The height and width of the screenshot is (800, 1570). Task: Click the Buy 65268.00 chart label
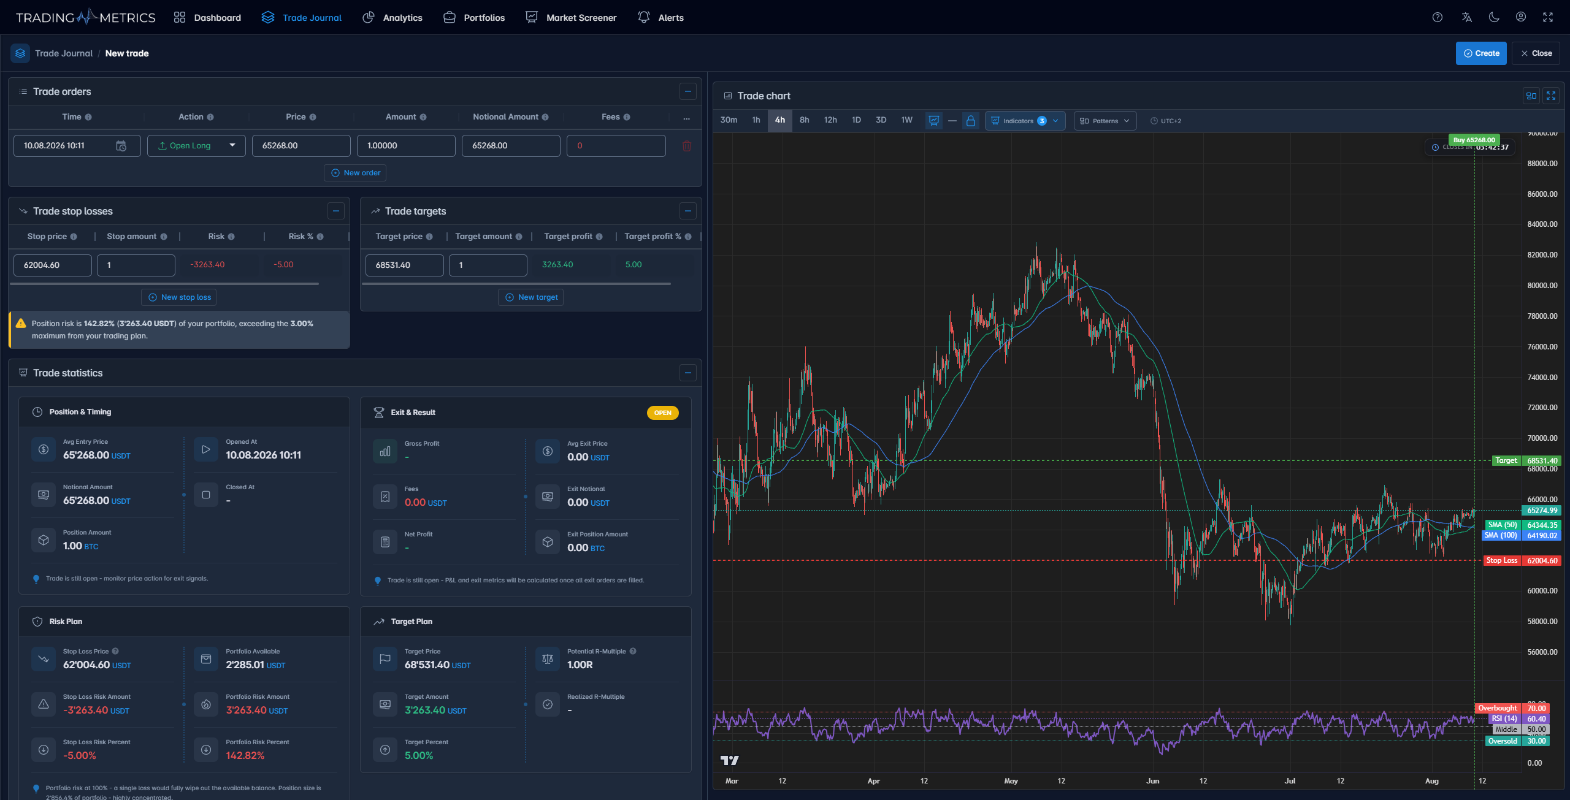click(1474, 140)
